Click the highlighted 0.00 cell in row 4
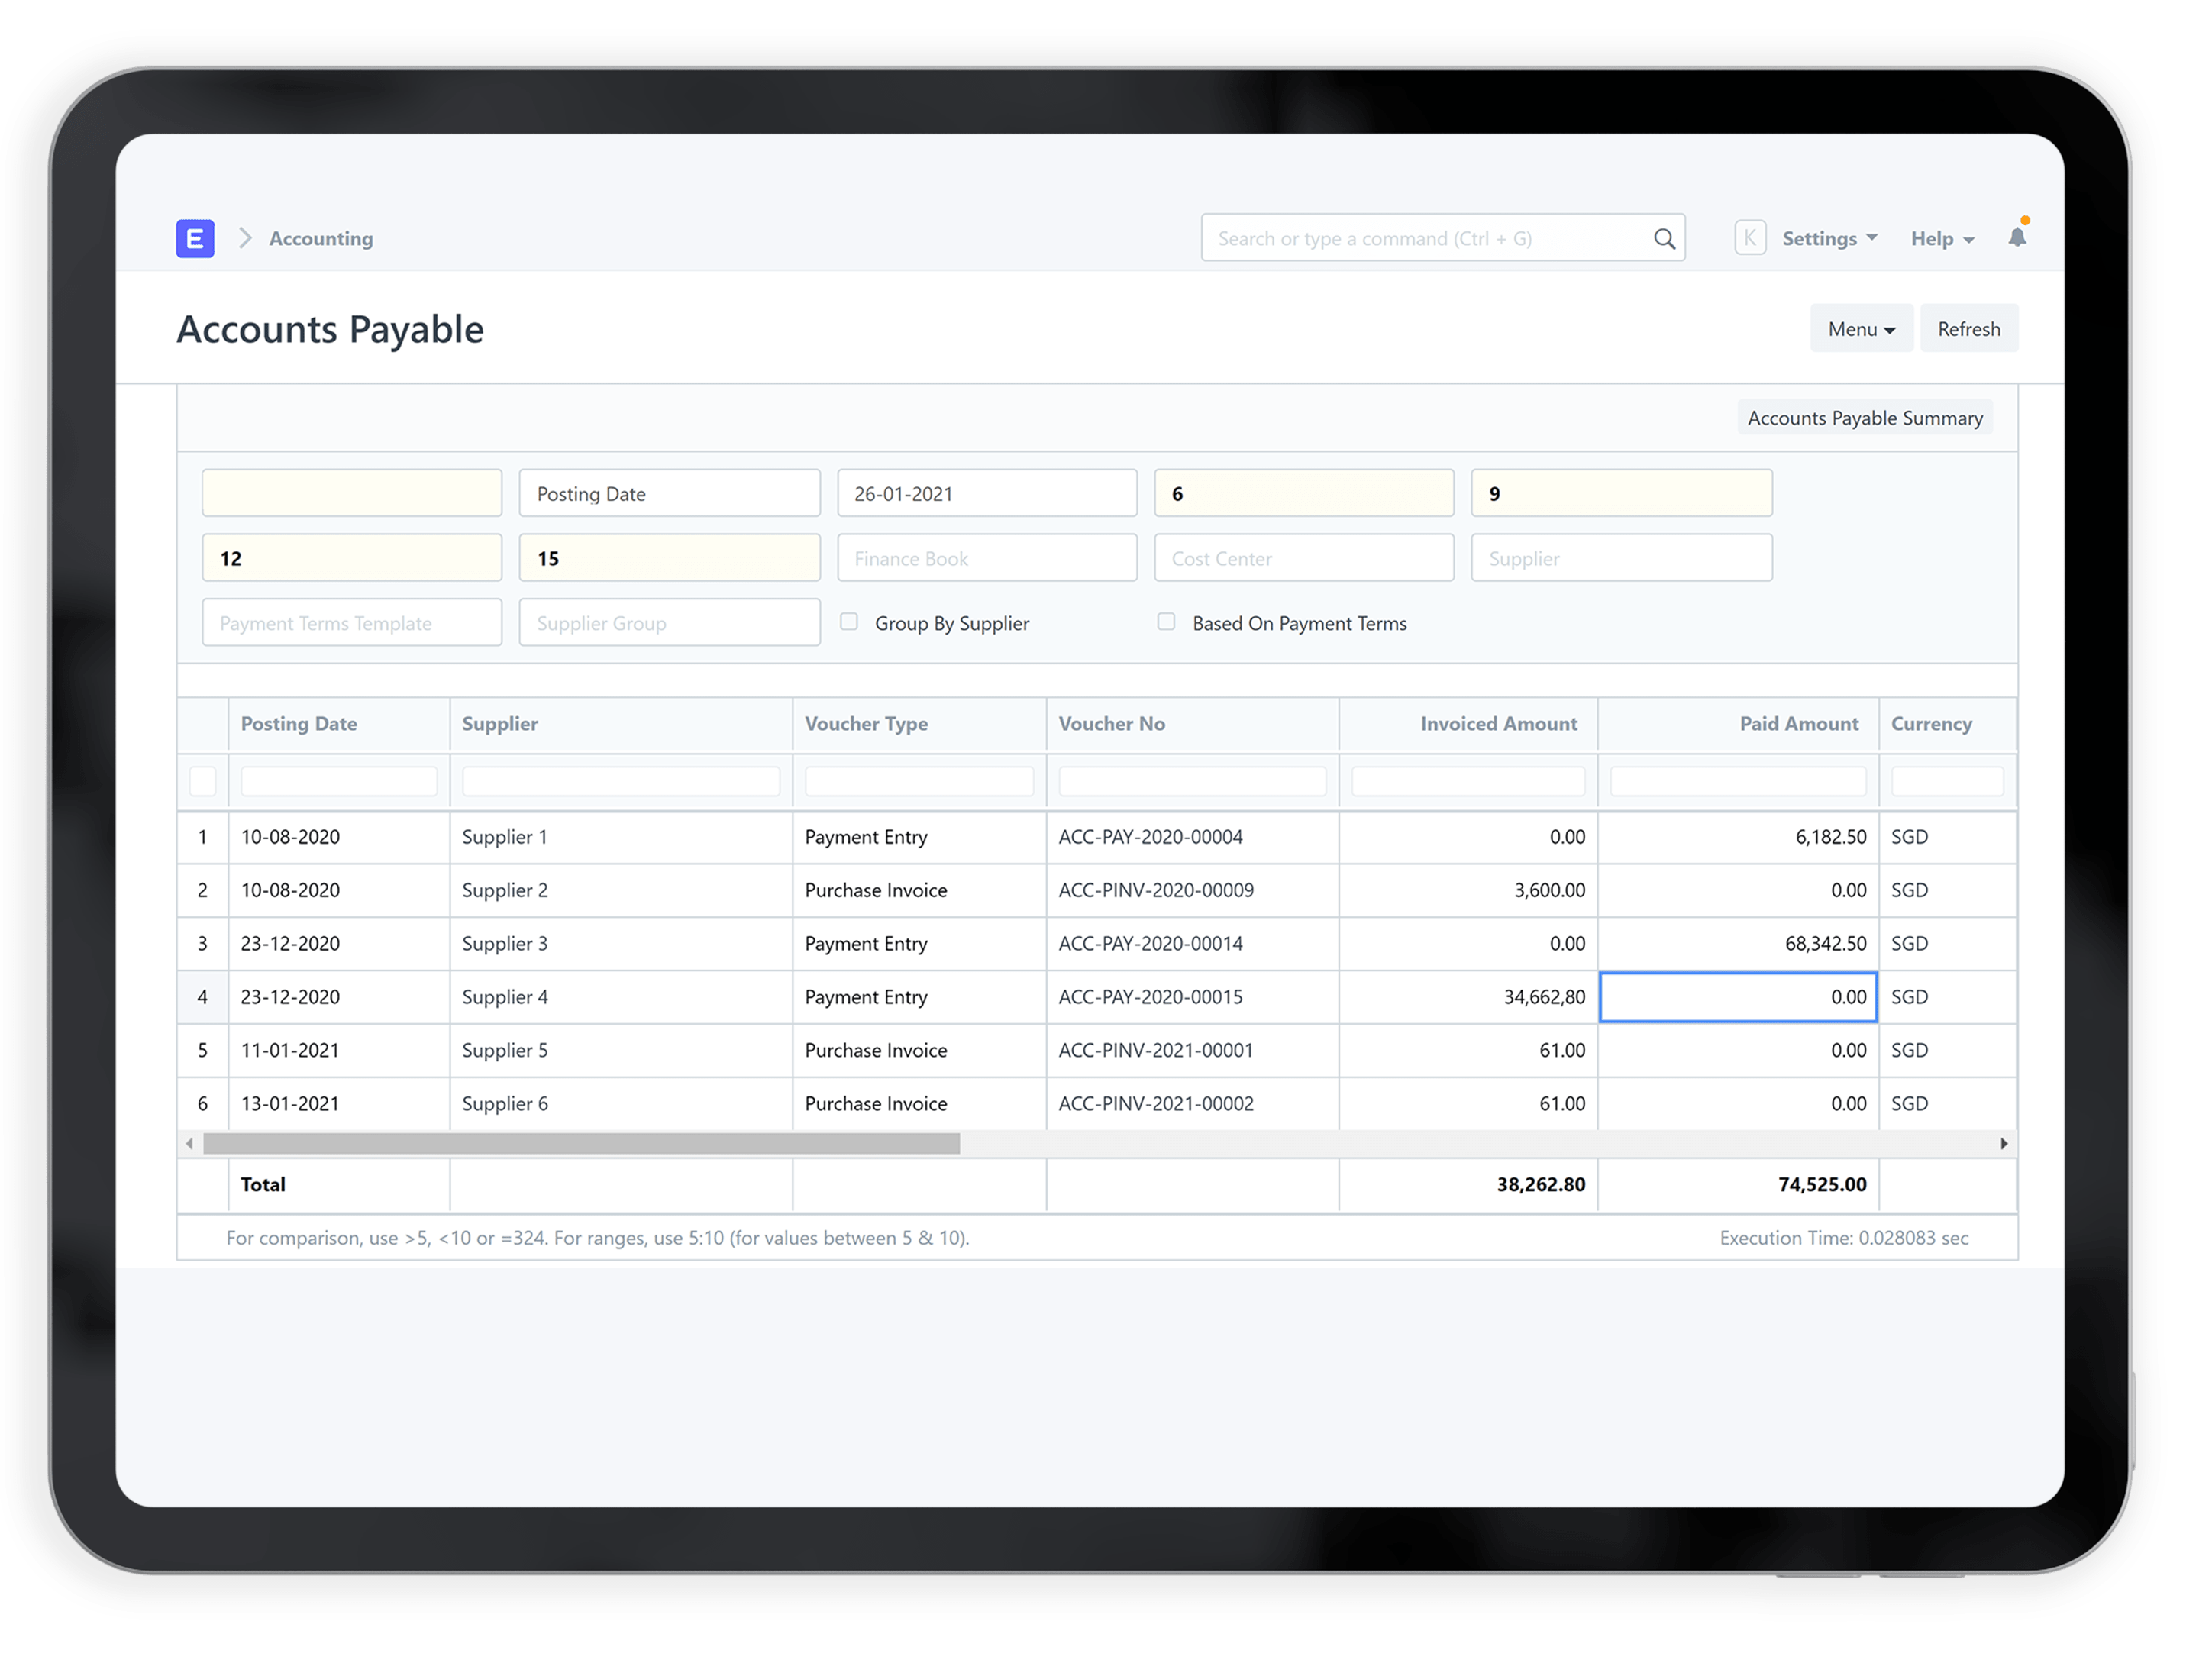 click(x=1738, y=997)
